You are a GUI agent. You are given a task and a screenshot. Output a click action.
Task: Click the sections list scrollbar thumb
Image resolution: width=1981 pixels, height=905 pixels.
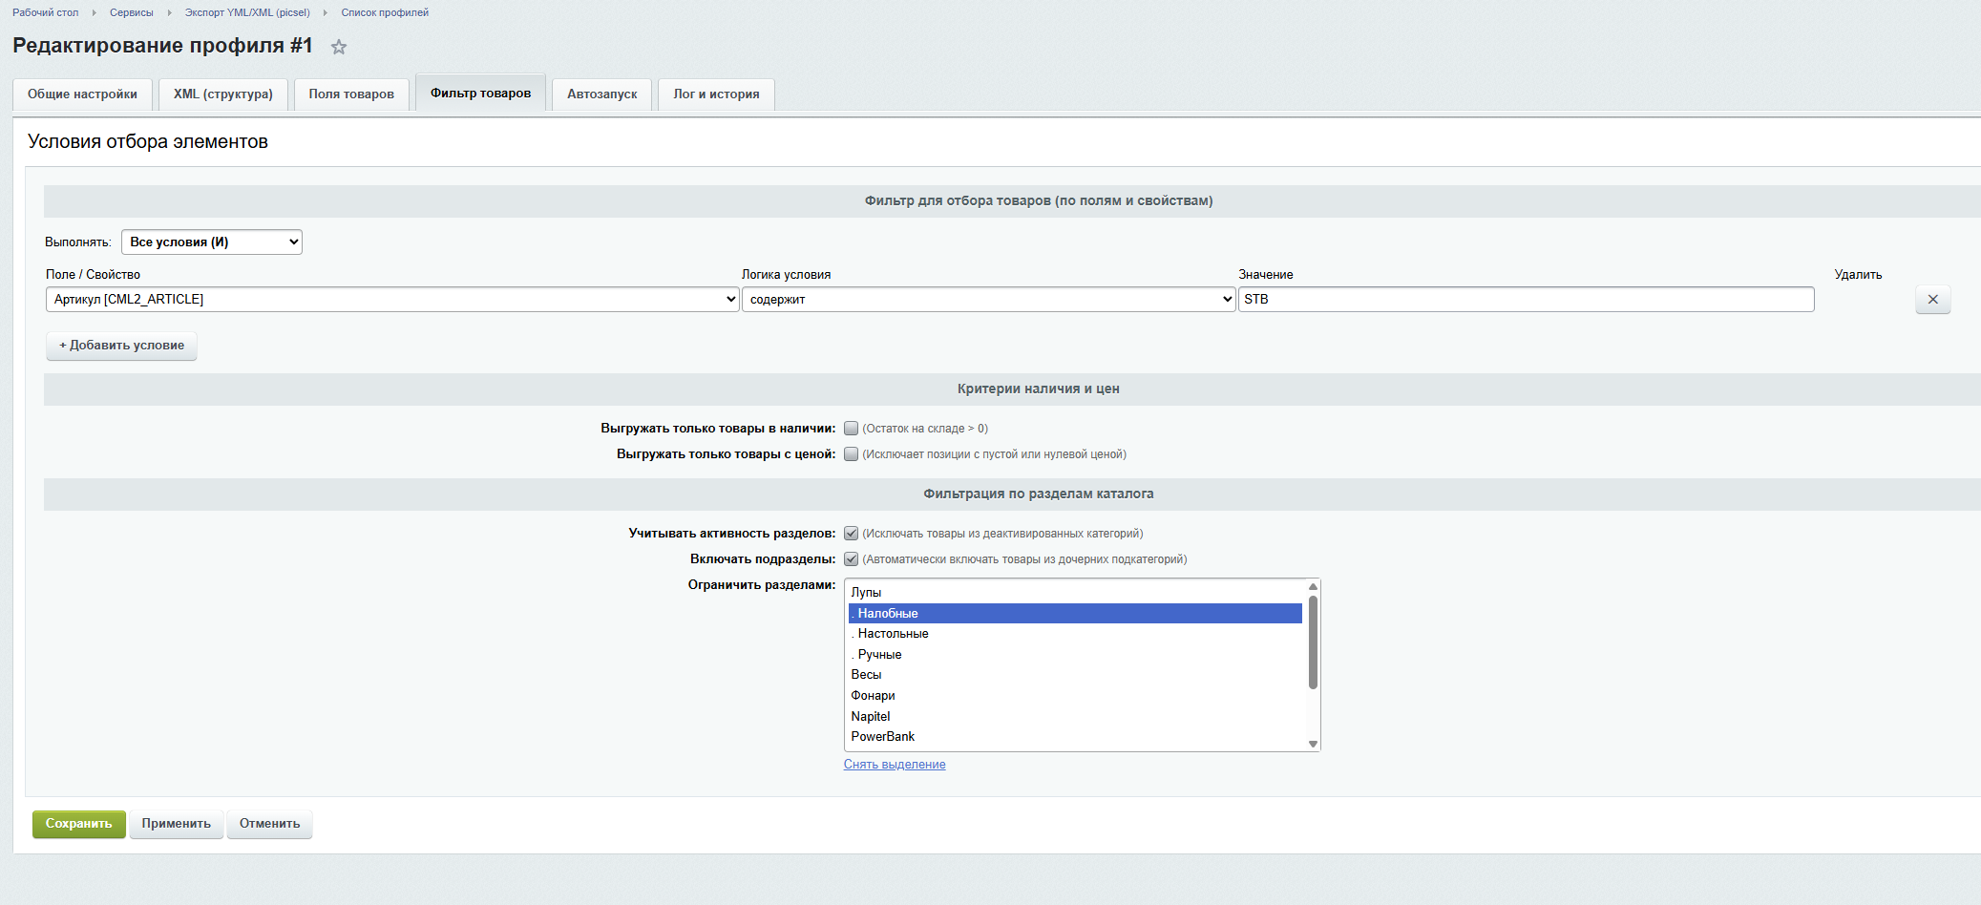click(x=1313, y=642)
